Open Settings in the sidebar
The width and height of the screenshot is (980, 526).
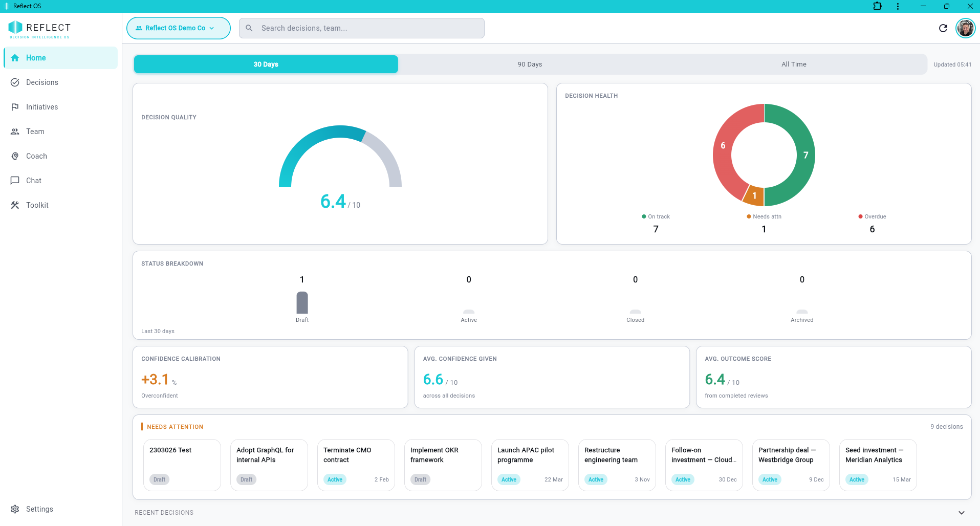(x=60, y=509)
